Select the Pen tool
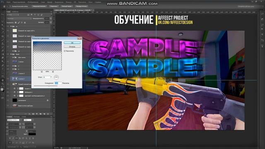Viewport: 265px width, 149px height. click(2, 65)
